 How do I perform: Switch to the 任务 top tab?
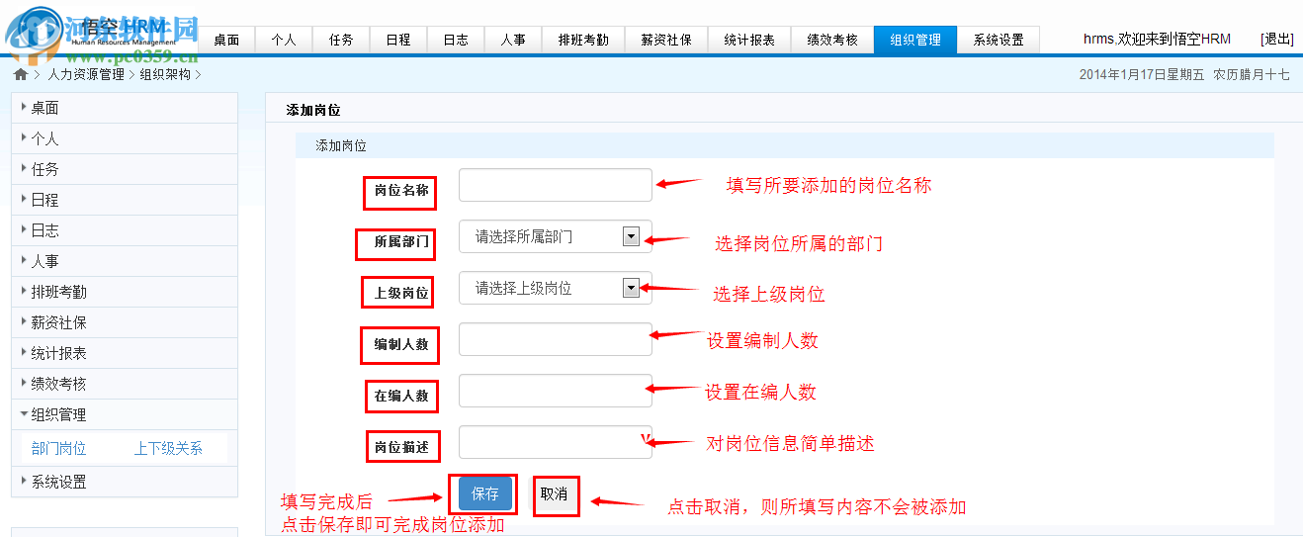pos(341,40)
